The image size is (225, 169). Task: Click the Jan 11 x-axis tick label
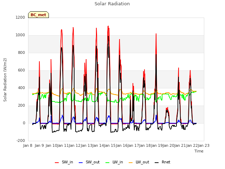[x=63, y=145]
